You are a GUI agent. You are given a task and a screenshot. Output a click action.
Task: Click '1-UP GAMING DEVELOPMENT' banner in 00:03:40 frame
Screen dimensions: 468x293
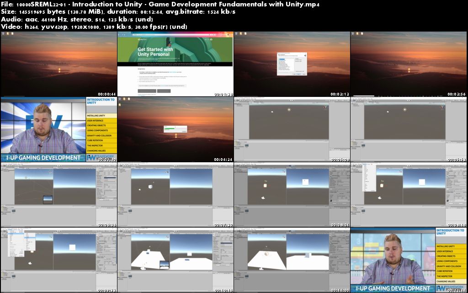tap(43, 158)
